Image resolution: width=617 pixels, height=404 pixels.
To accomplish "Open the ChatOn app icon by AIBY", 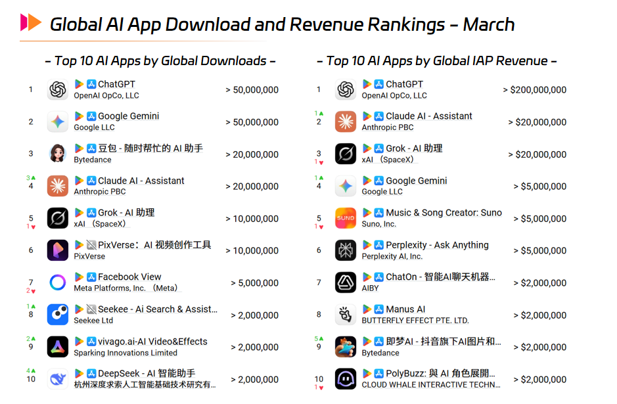I will 345,282.
